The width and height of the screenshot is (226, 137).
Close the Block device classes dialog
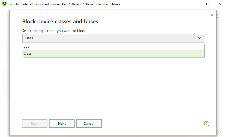pyautogui.click(x=212, y=15)
